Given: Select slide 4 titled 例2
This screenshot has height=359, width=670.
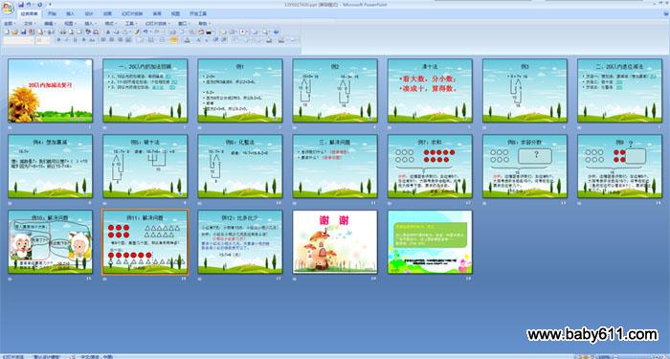Looking at the screenshot, I should (335, 91).
